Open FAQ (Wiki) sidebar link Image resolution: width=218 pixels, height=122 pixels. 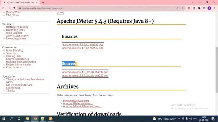coord(12,15)
